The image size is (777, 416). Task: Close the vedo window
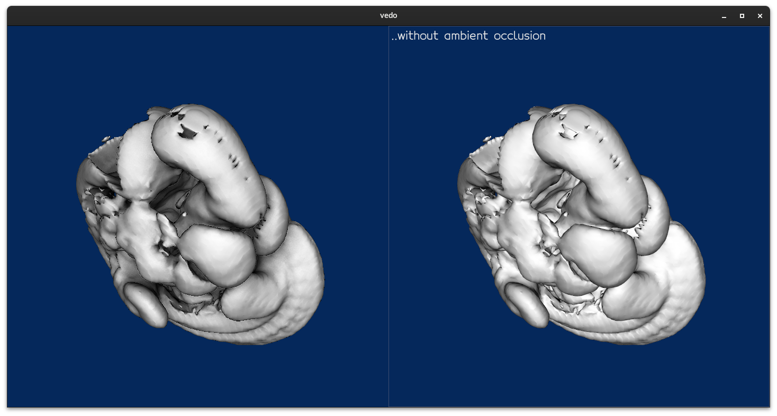(760, 16)
